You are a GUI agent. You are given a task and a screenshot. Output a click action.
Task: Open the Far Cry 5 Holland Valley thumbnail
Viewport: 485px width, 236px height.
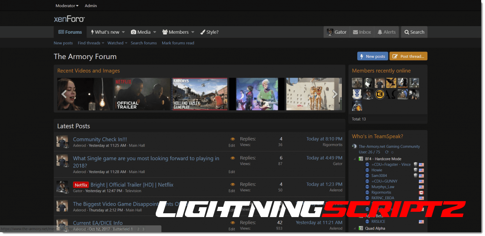tap(200, 94)
